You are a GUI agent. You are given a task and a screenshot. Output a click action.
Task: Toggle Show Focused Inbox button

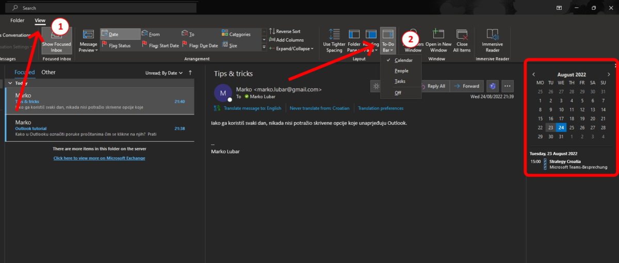(x=56, y=40)
